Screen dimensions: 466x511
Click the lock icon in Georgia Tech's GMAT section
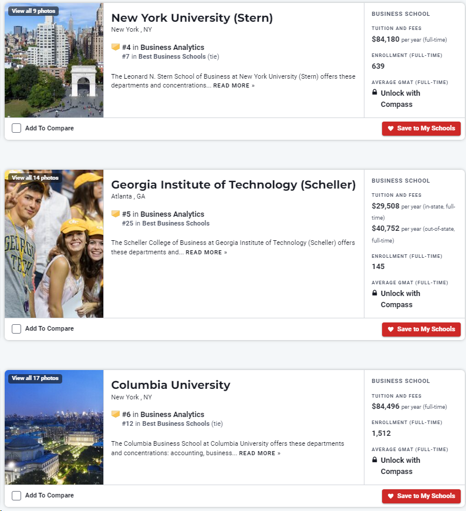coord(374,293)
